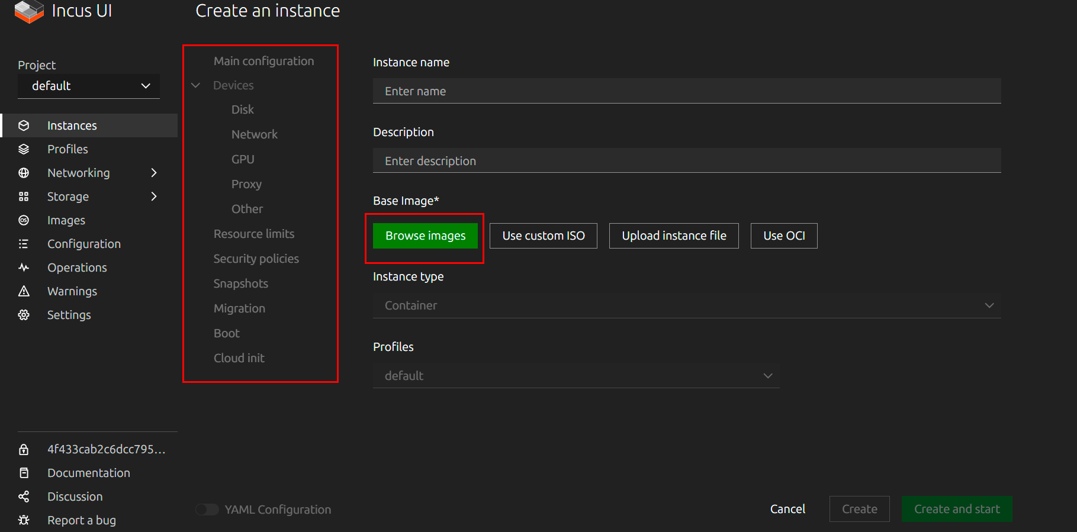Toggle the YAML Configuration switch
The height and width of the screenshot is (532, 1077).
pyautogui.click(x=207, y=510)
